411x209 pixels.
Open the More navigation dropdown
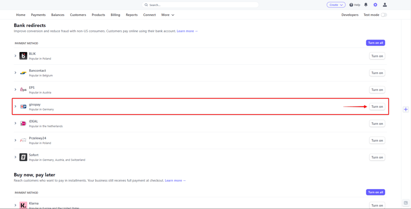pyautogui.click(x=168, y=15)
